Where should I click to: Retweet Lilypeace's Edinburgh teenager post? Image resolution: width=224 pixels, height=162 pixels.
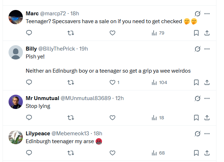(x=71, y=153)
